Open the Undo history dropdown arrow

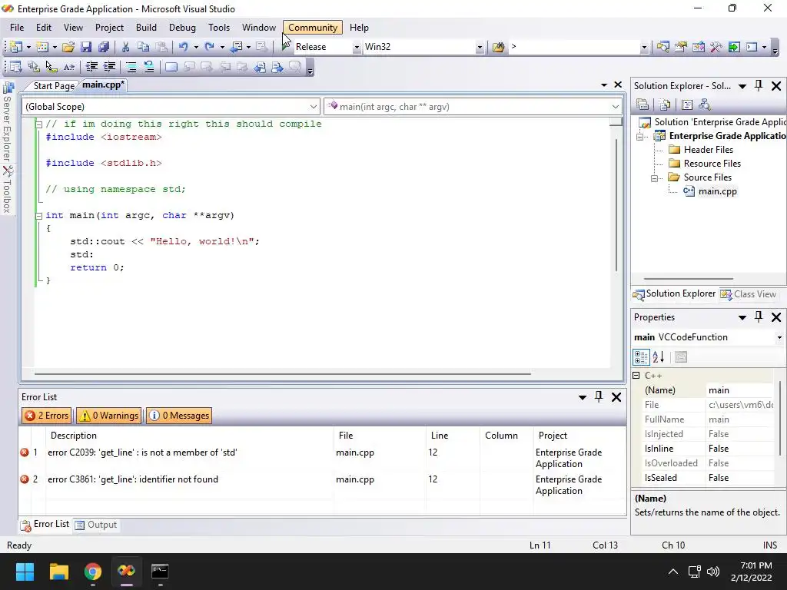coord(196,47)
